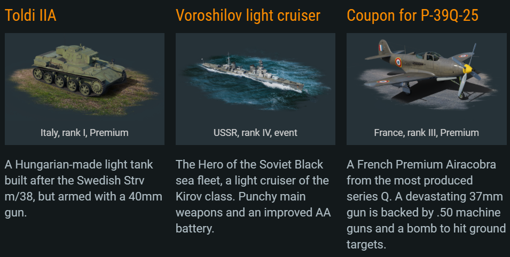Click the Hungarian-made light tank description text
This screenshot has height=257, width=510.
coord(83,188)
